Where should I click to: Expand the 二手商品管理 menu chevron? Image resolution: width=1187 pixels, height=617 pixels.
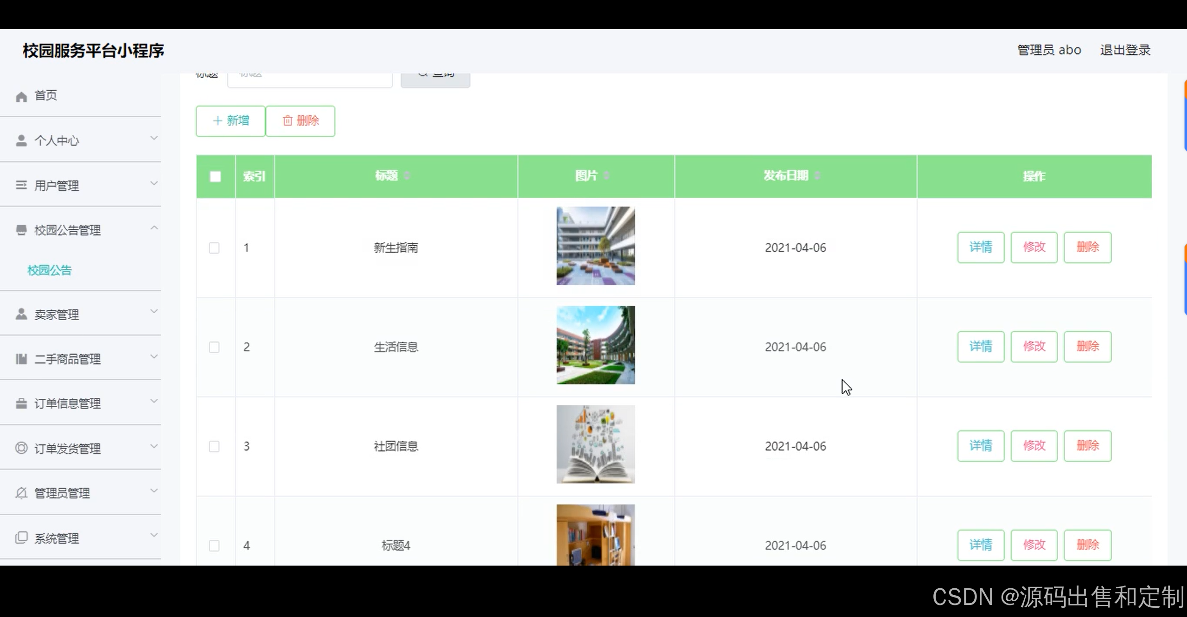click(x=154, y=357)
